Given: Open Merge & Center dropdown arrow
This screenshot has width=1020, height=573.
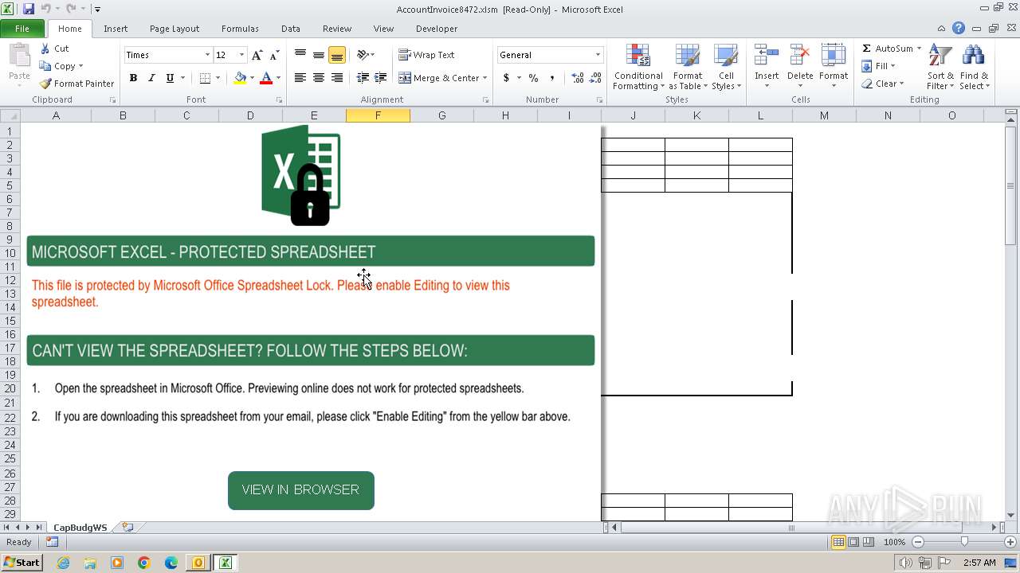Looking at the screenshot, I should click(485, 78).
